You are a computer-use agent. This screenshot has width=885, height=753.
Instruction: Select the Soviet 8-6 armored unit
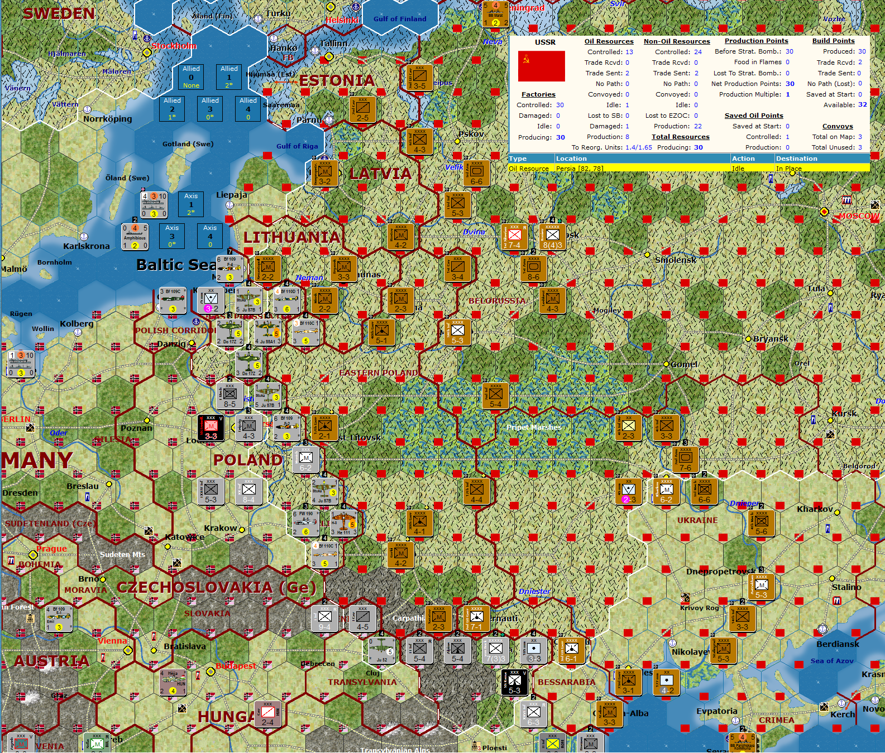(534, 268)
